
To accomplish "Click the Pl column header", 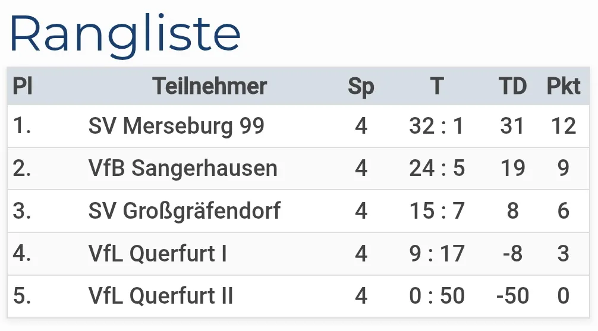I will [23, 86].
